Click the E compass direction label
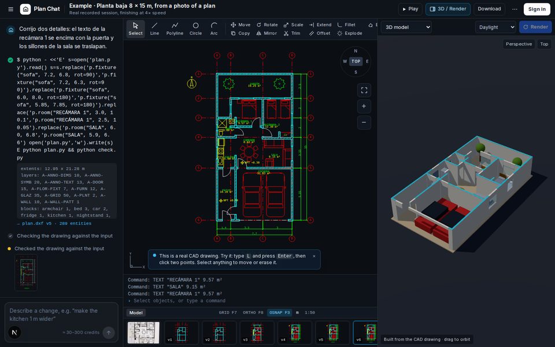The height and width of the screenshot is (347, 555). [367, 61]
